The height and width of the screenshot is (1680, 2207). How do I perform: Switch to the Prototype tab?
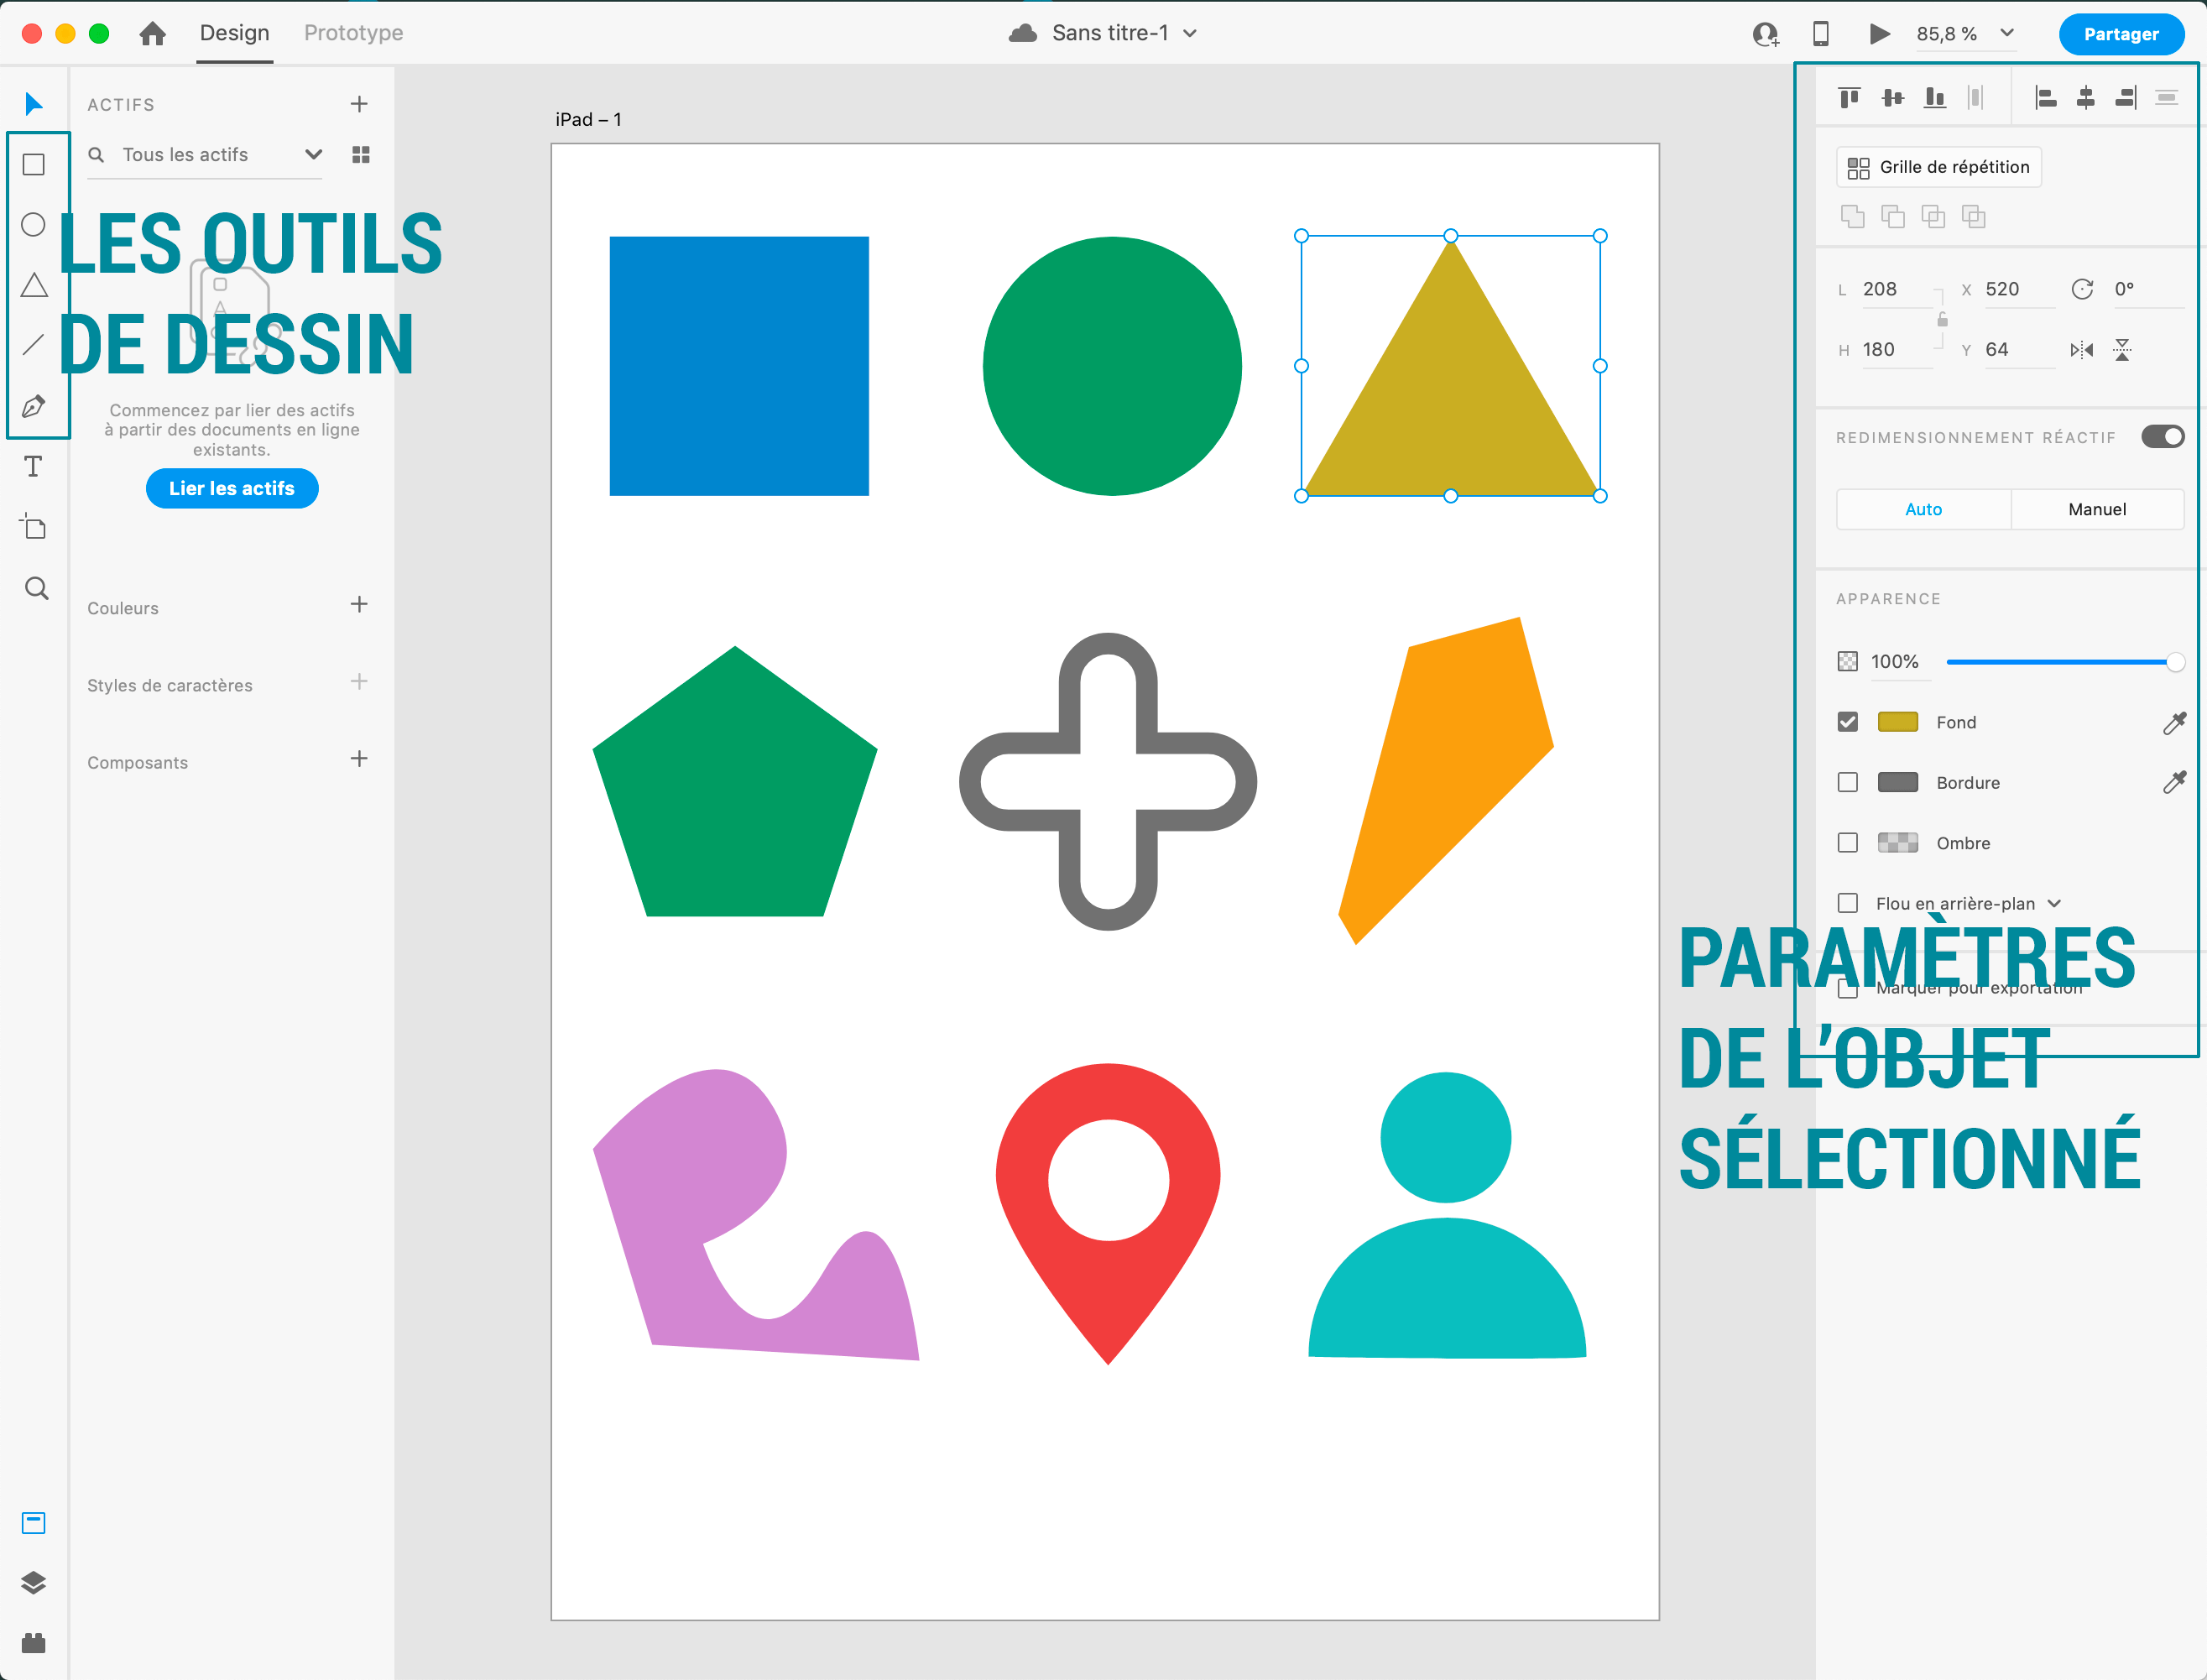coord(353,33)
